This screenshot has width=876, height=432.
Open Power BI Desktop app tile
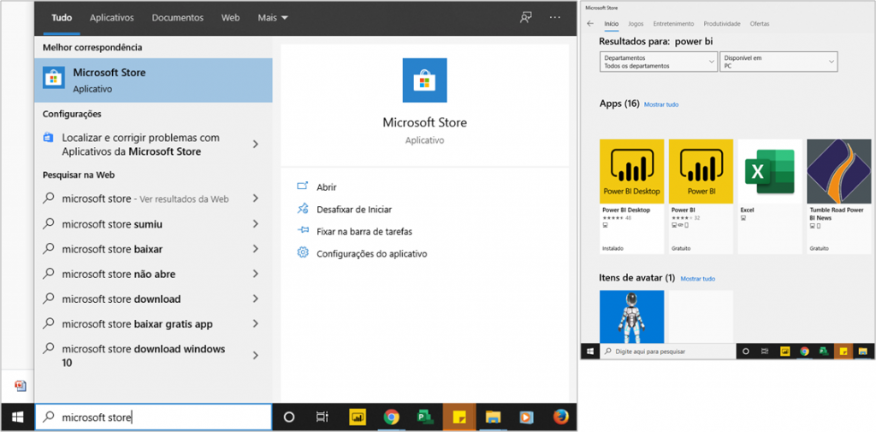631,196
